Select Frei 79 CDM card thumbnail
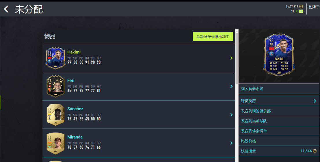Viewport: 320px width, 162px height. tap(55, 86)
